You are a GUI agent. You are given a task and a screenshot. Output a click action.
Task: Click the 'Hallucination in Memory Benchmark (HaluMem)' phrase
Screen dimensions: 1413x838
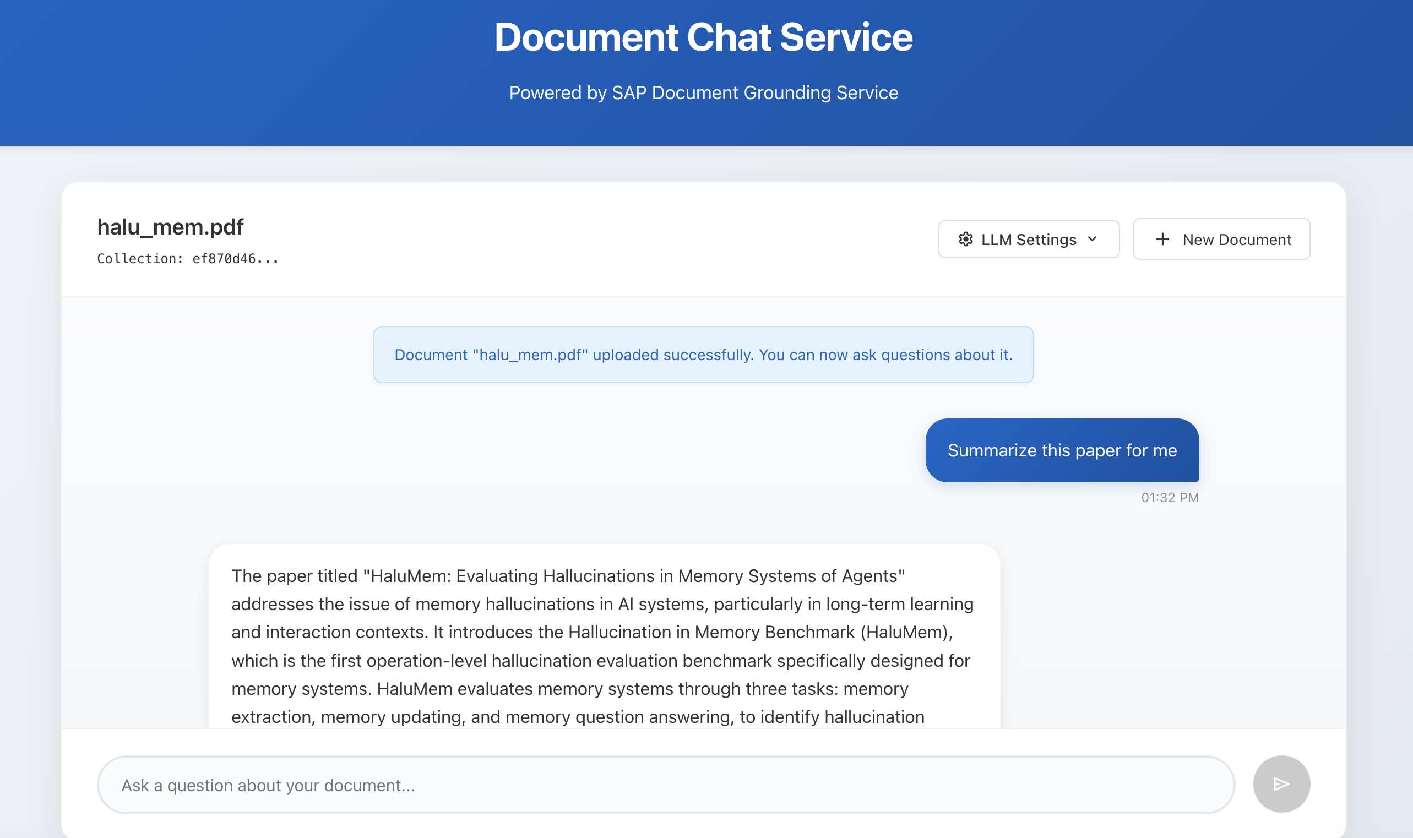759,632
